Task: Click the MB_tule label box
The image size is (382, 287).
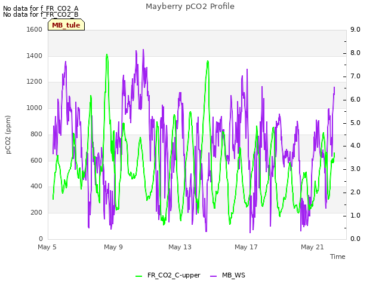Action: tap(66, 25)
